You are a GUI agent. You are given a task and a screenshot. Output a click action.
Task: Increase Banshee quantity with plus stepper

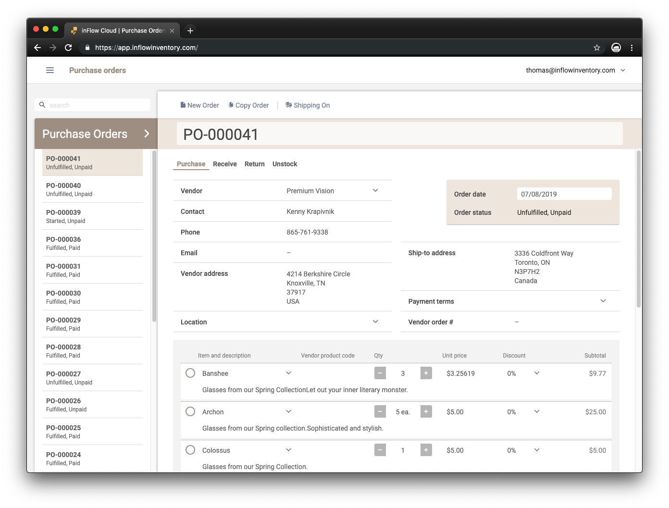click(426, 373)
